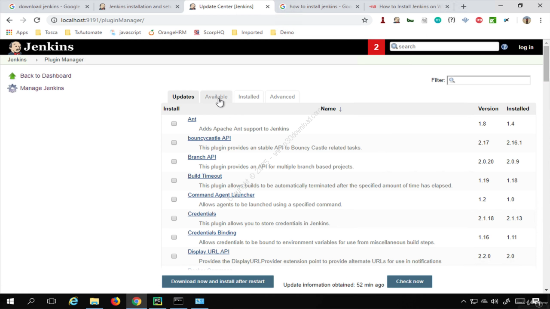Click the log in link

[526, 47]
